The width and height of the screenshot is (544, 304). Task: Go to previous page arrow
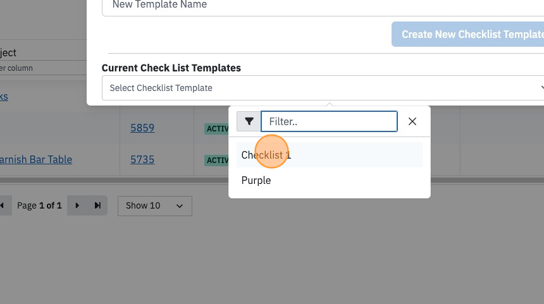[2, 205]
